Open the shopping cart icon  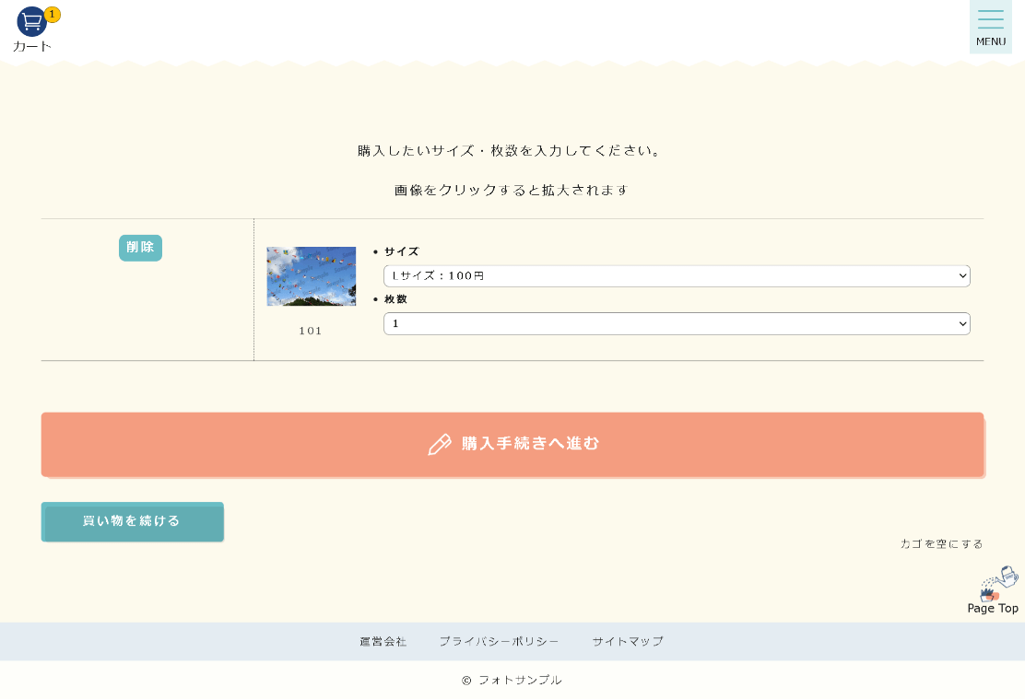(x=31, y=21)
